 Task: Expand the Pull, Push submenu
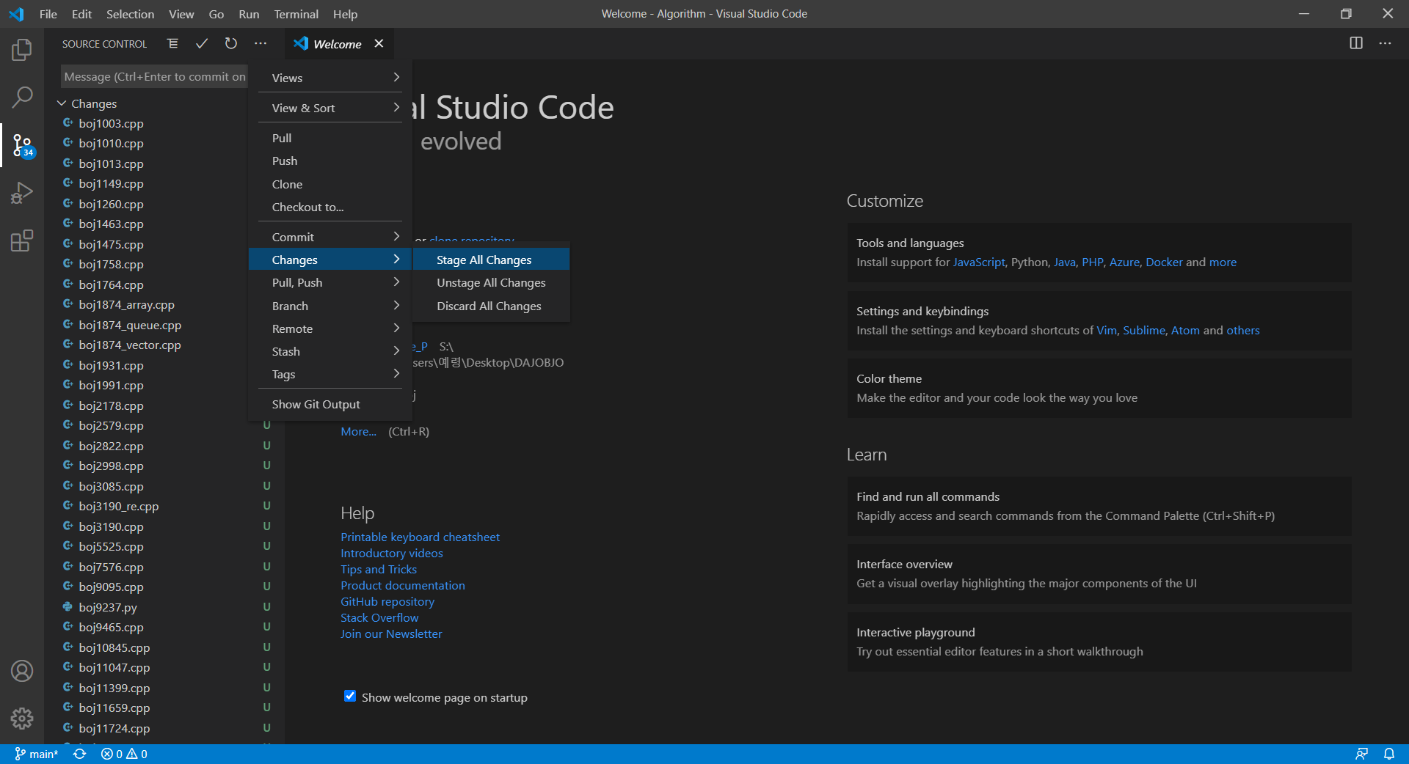[x=330, y=282]
